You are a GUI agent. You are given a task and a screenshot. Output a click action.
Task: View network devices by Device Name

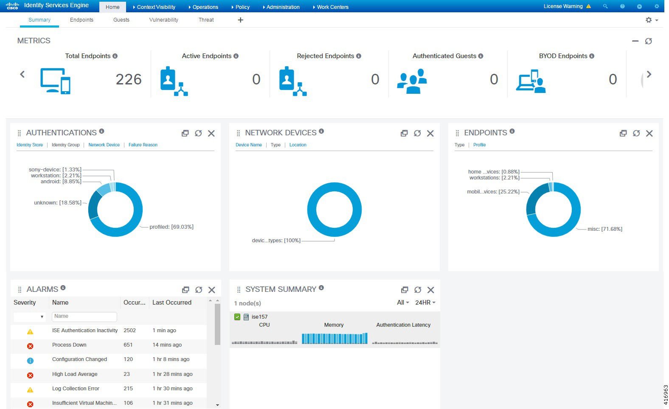[x=249, y=145]
